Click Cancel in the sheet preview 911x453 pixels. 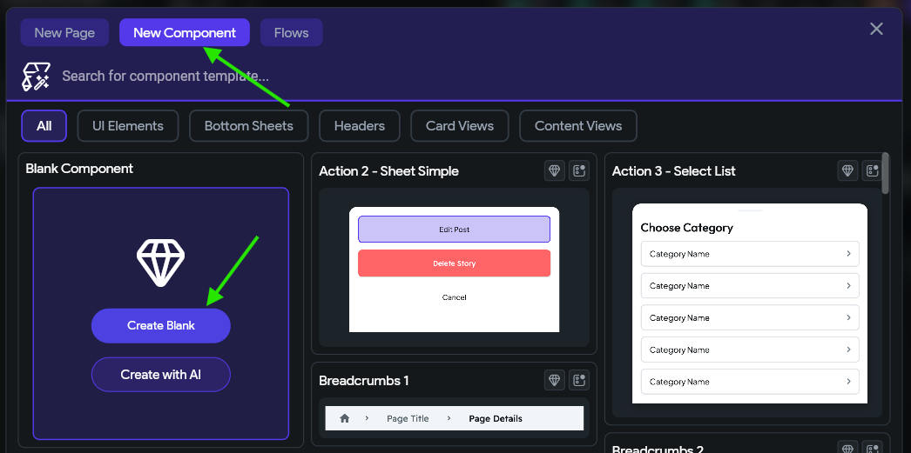click(x=454, y=297)
